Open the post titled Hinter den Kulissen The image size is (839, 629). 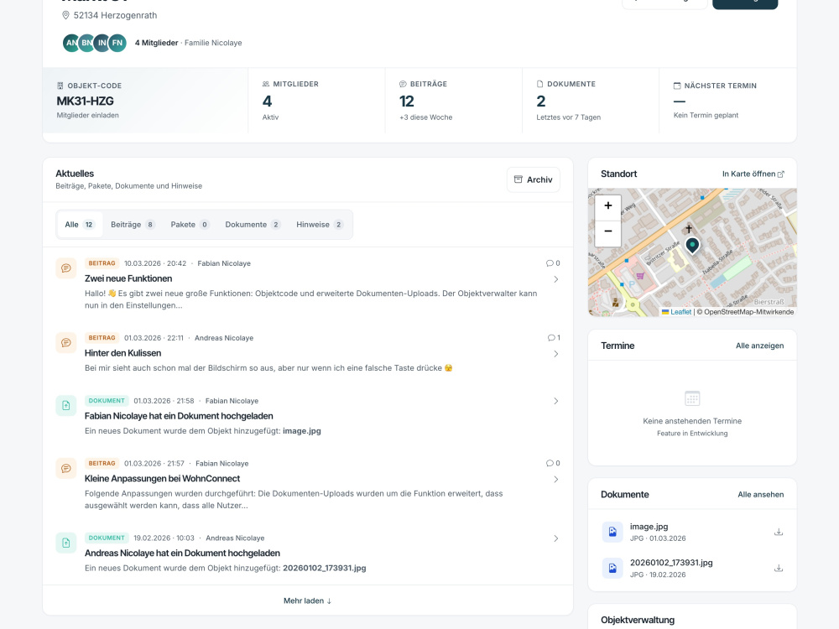click(122, 353)
